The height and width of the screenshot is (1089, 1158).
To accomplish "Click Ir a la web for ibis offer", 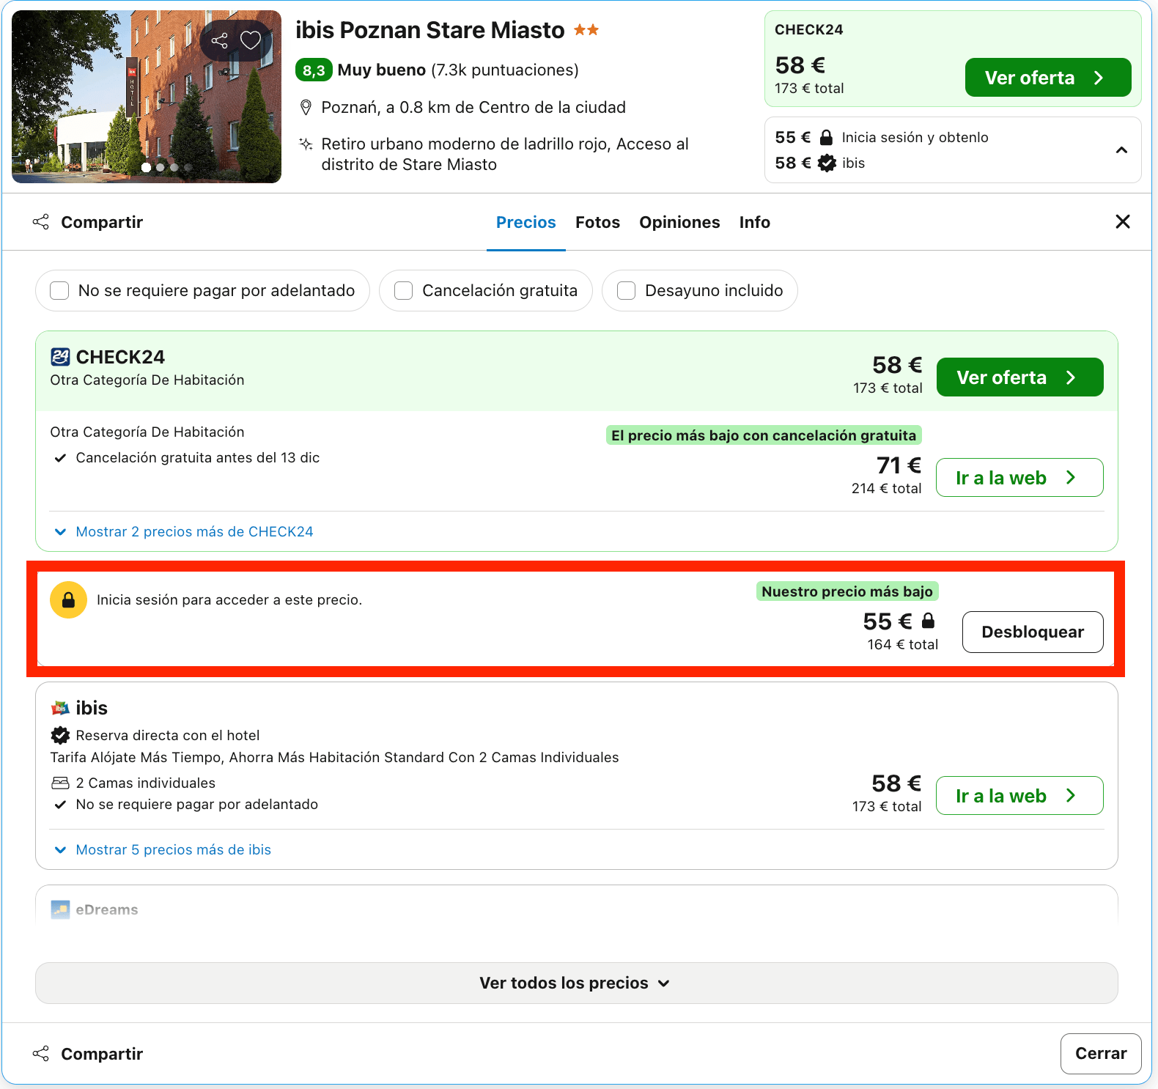I will (x=1019, y=796).
